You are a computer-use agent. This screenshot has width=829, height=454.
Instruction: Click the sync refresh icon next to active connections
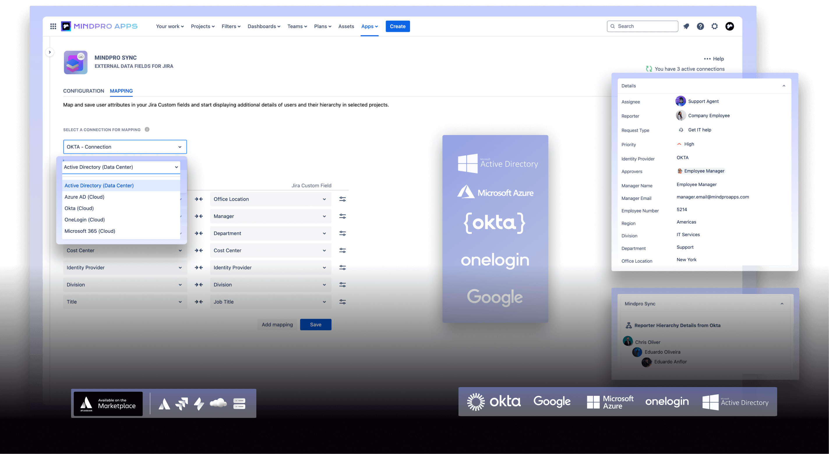click(648, 69)
